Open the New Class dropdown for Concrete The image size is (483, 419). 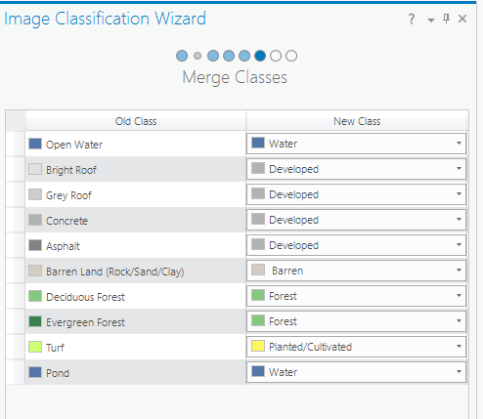(356, 220)
